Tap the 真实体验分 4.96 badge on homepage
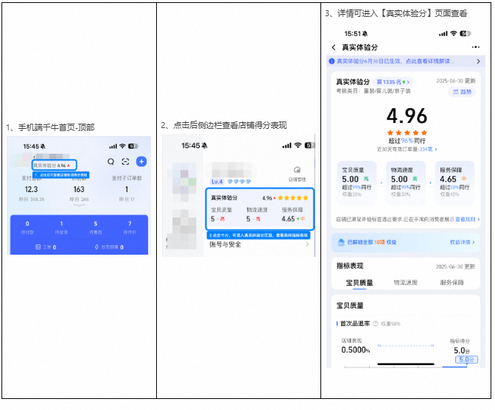 click(x=55, y=166)
